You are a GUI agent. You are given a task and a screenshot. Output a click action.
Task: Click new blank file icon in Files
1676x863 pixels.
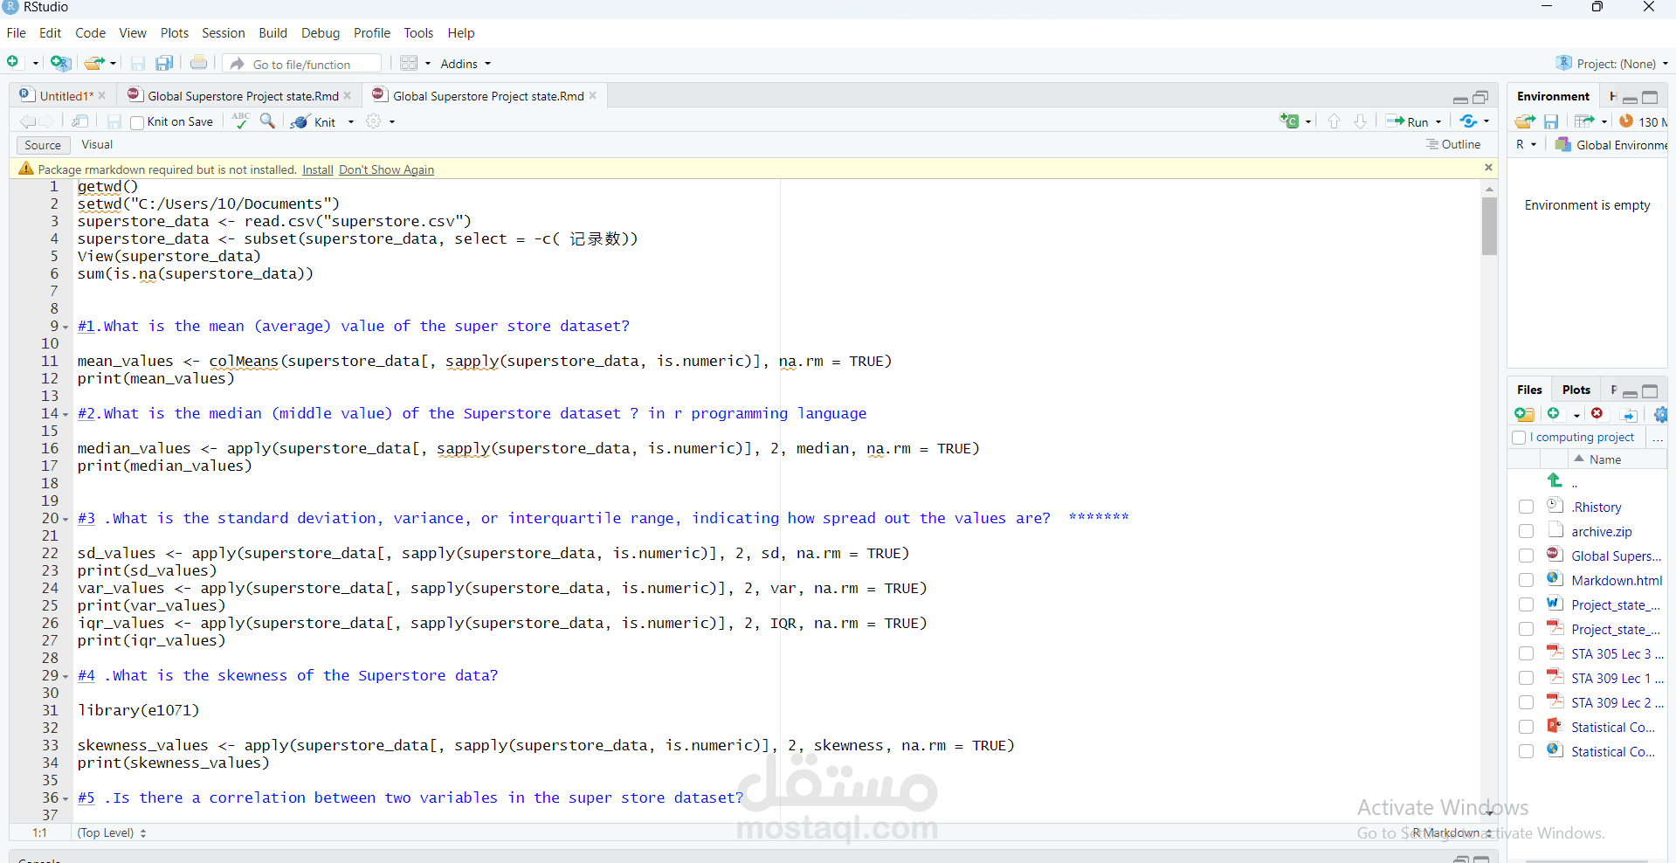[x=1554, y=414]
